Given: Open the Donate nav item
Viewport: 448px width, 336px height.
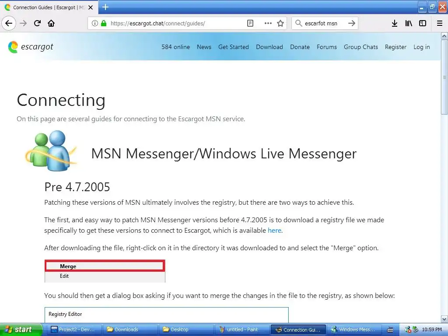Looking at the screenshot, I should [x=300, y=47].
